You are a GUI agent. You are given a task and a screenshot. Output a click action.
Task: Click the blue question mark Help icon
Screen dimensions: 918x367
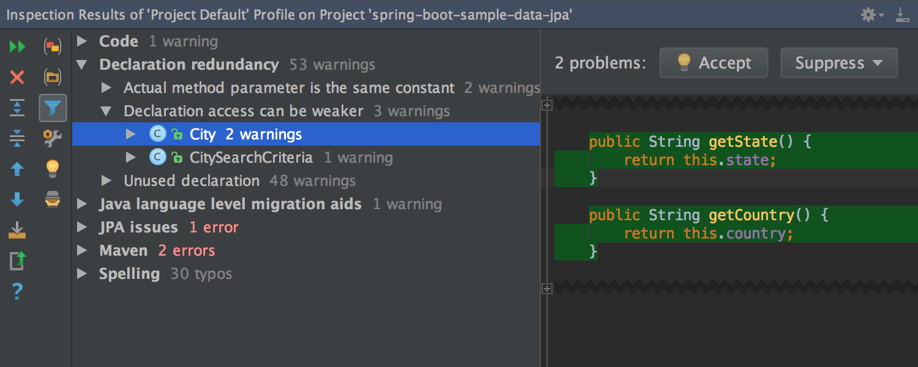(x=17, y=292)
